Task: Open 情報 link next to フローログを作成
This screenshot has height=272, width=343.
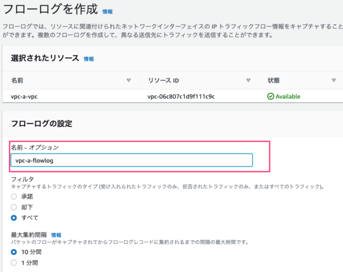Action: point(107,12)
